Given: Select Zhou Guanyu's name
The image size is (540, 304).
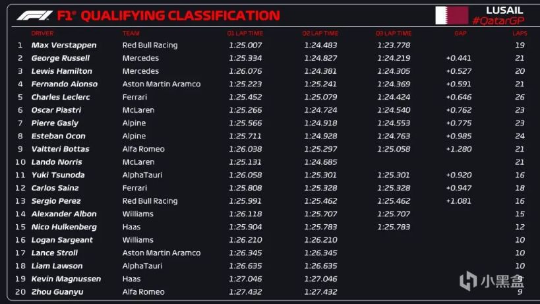Looking at the screenshot, I should coord(57,292).
